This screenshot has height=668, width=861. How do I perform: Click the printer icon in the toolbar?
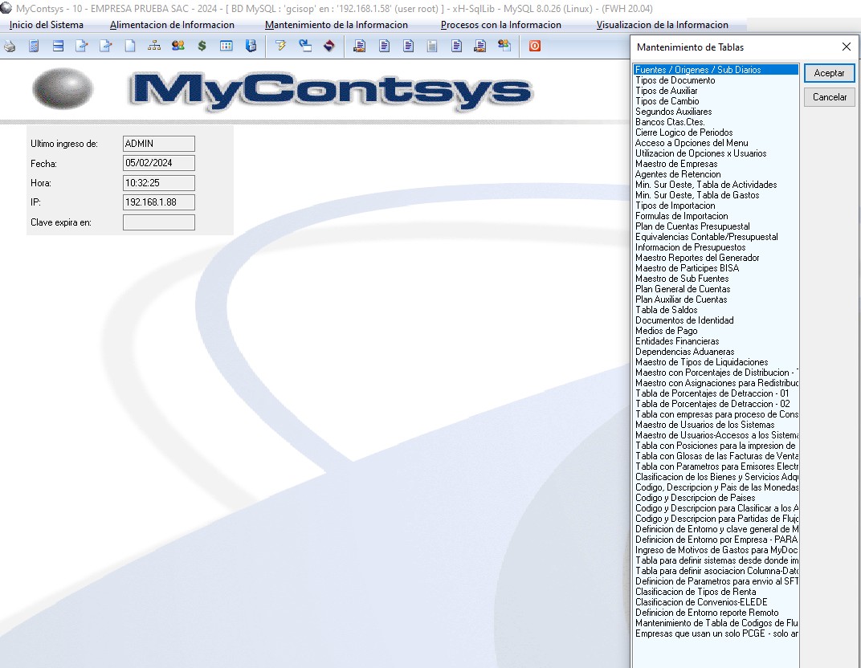[x=10, y=47]
